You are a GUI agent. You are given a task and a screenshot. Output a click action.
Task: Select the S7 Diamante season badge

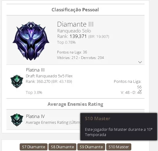click(x=33, y=147)
